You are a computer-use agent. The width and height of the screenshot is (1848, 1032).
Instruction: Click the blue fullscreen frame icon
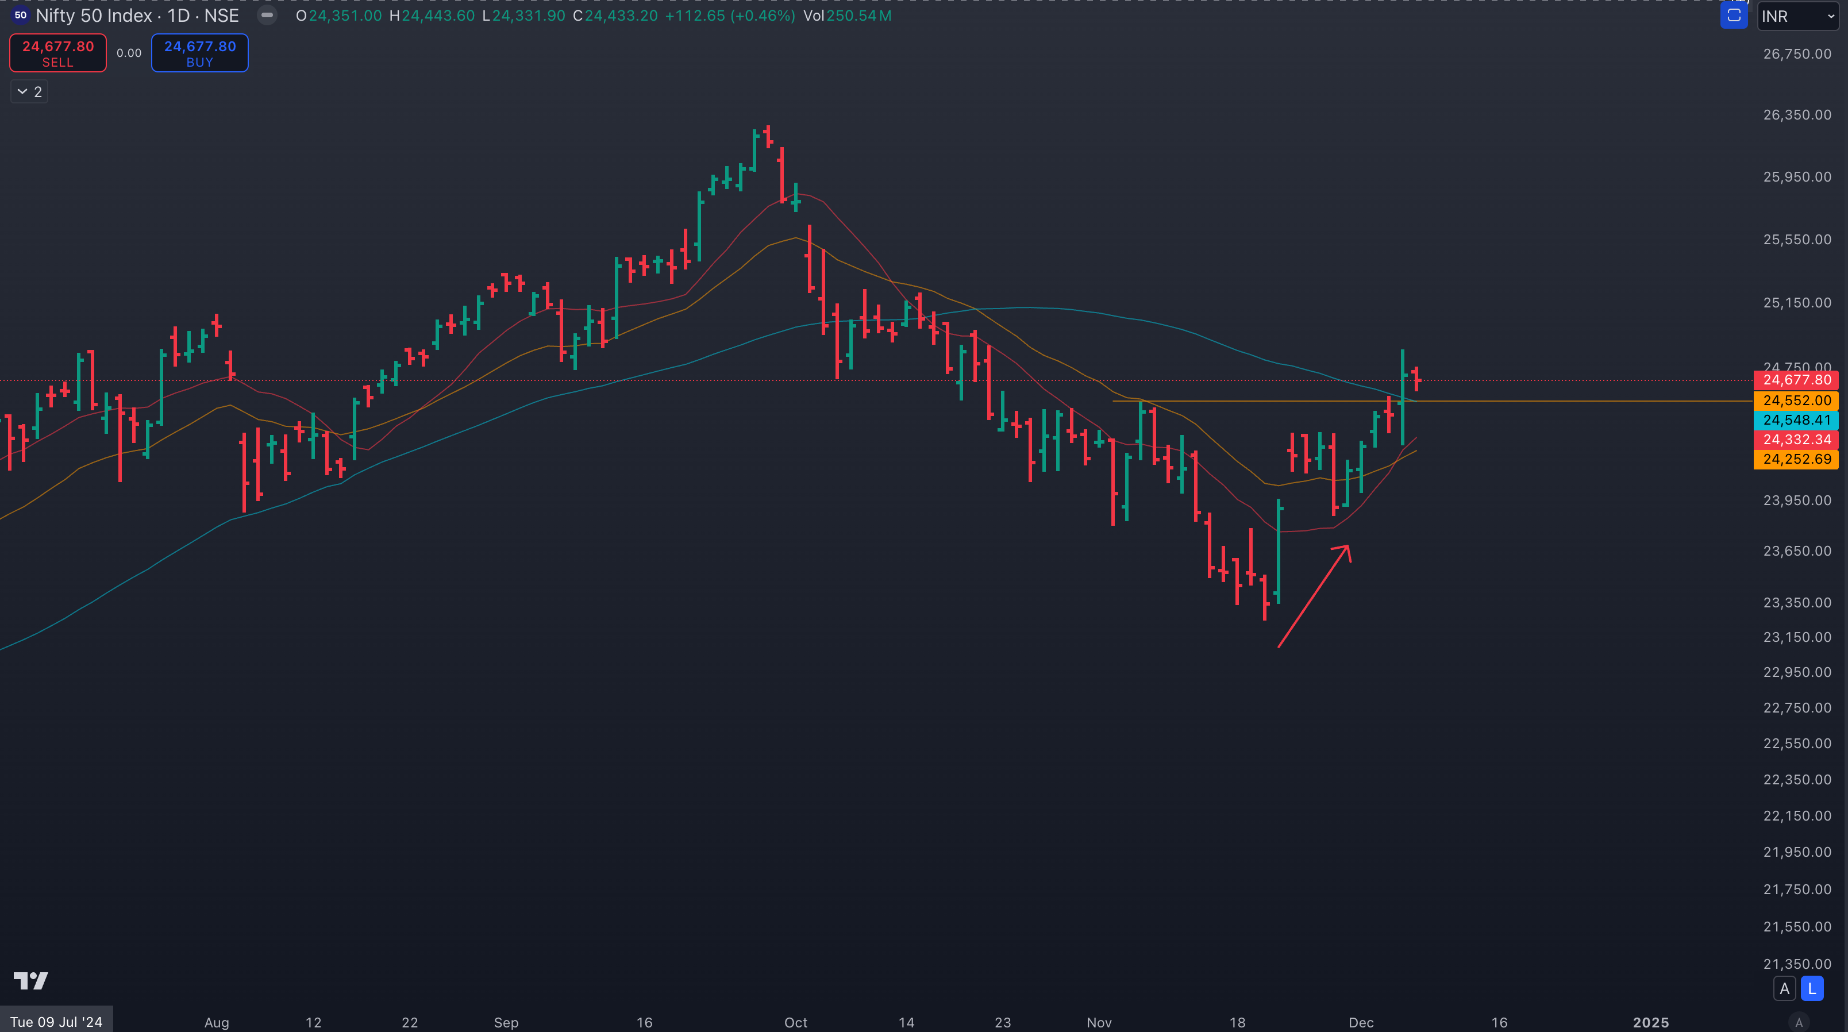point(1733,15)
